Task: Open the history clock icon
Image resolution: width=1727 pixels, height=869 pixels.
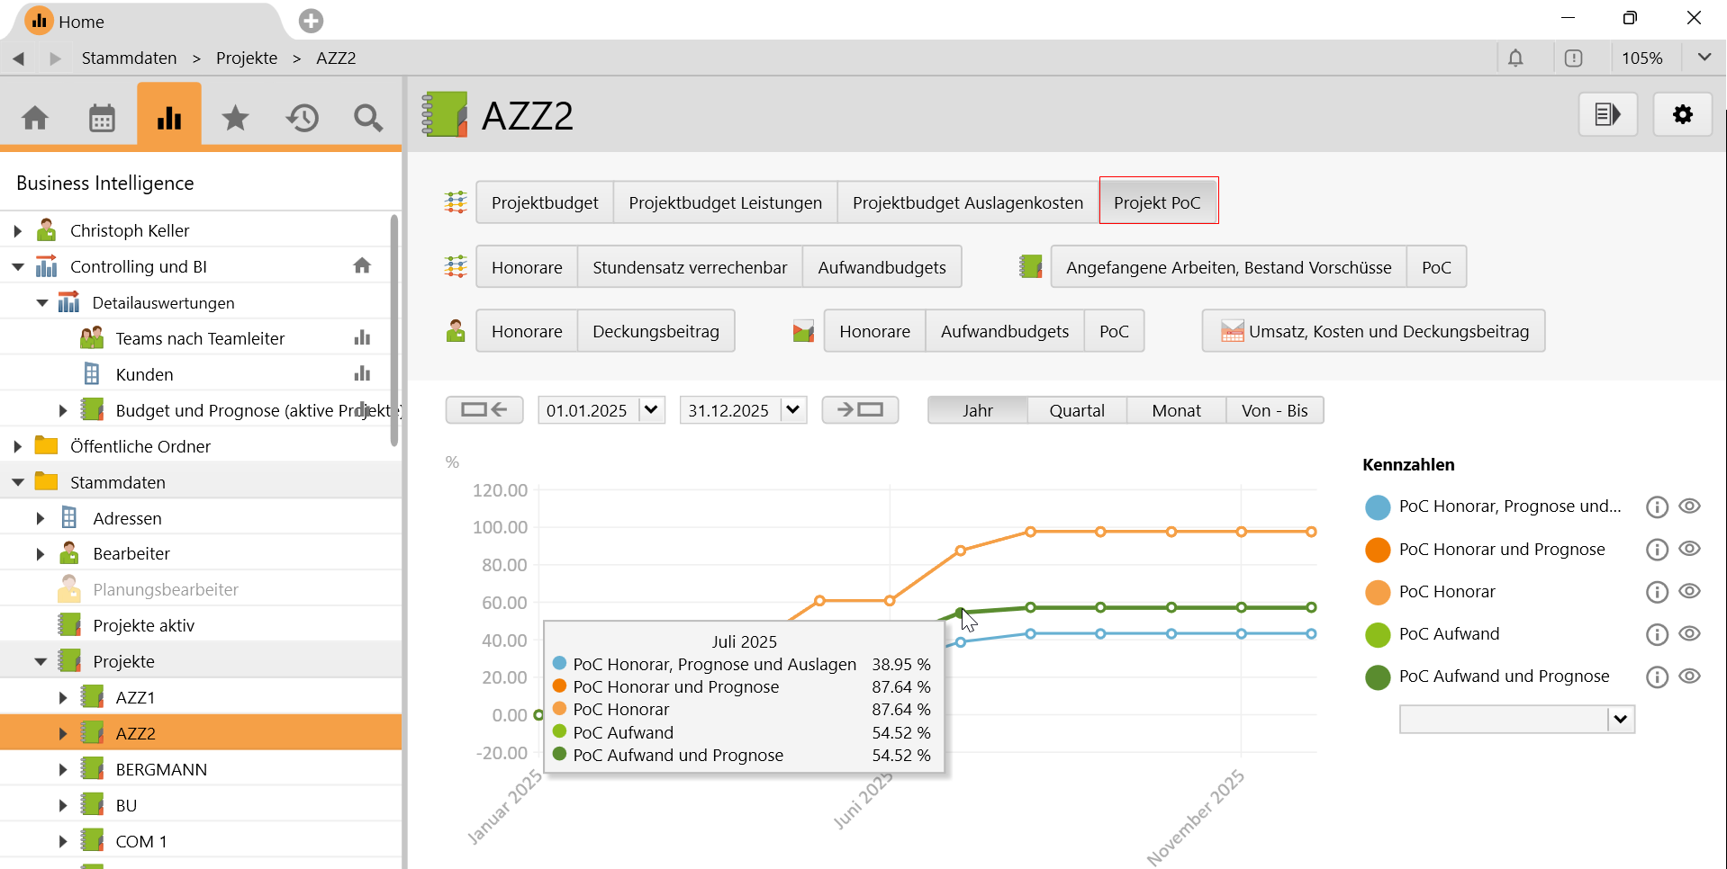Action: [303, 118]
